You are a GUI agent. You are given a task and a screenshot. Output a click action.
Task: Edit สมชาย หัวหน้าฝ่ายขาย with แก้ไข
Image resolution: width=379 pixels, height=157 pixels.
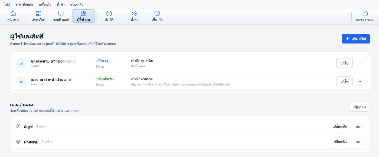[x=344, y=81]
